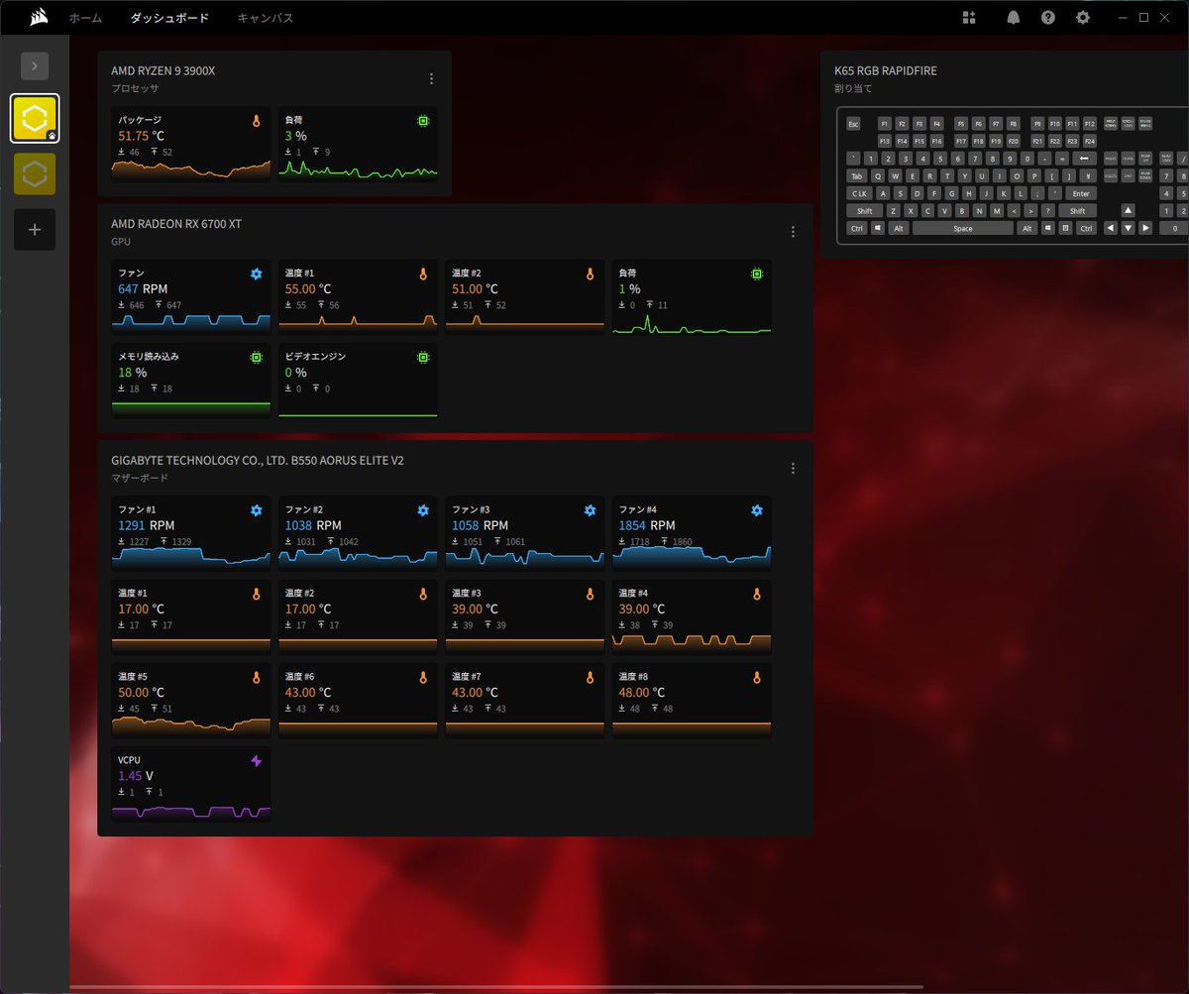Click the 18 % memory load value
This screenshot has width=1189, height=994.
(132, 373)
